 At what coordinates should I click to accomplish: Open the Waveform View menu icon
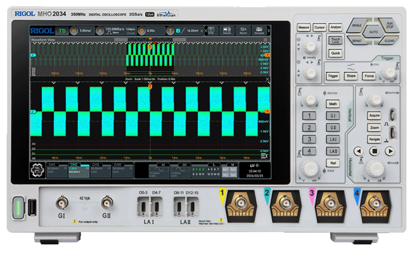pyautogui.click(x=266, y=40)
